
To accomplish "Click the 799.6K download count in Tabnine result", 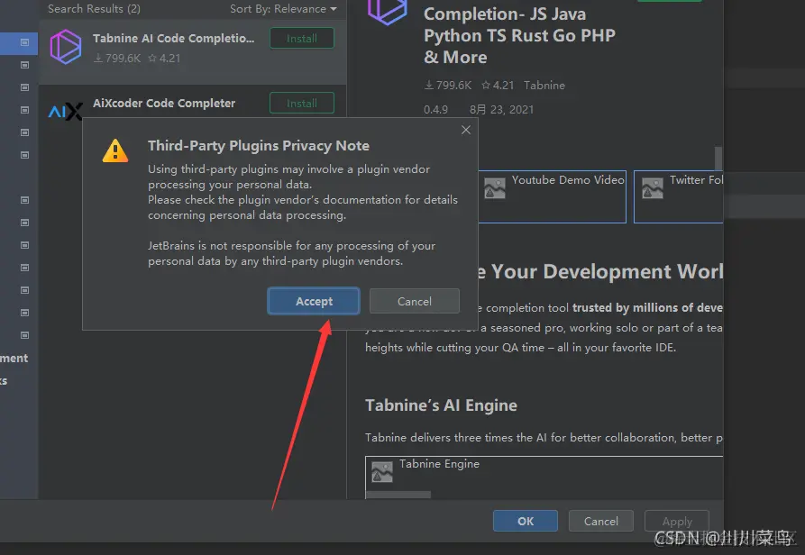I will [117, 58].
